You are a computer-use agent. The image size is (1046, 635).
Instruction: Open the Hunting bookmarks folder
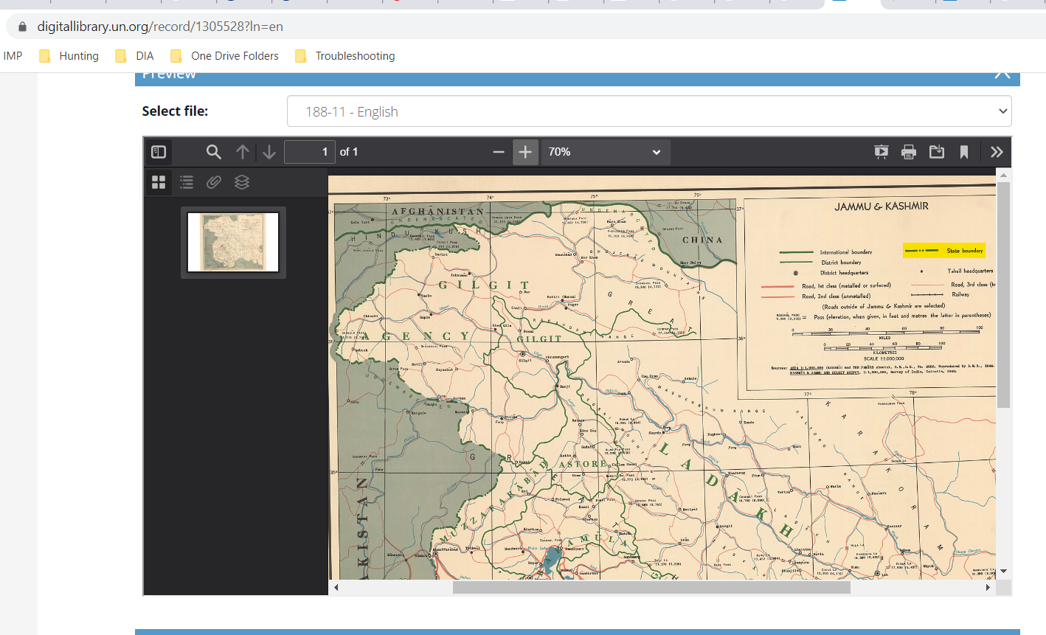coord(69,56)
